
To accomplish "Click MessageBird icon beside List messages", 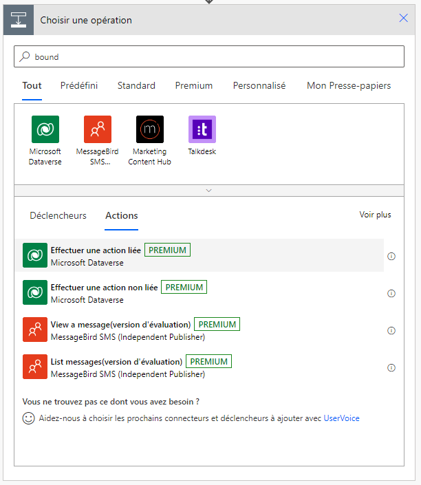I will point(35,367).
